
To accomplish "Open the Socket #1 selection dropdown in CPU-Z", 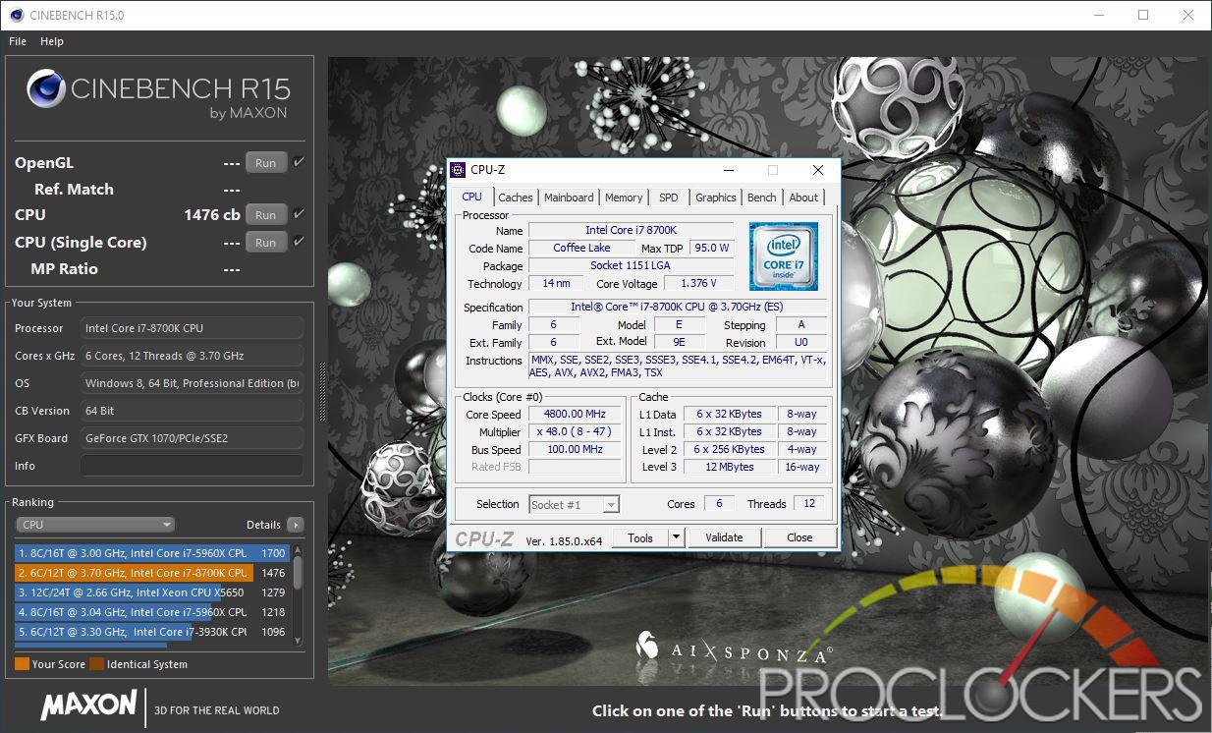I will coord(574,504).
